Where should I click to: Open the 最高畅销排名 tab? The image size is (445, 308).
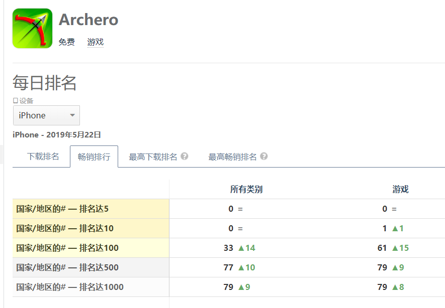[232, 157]
